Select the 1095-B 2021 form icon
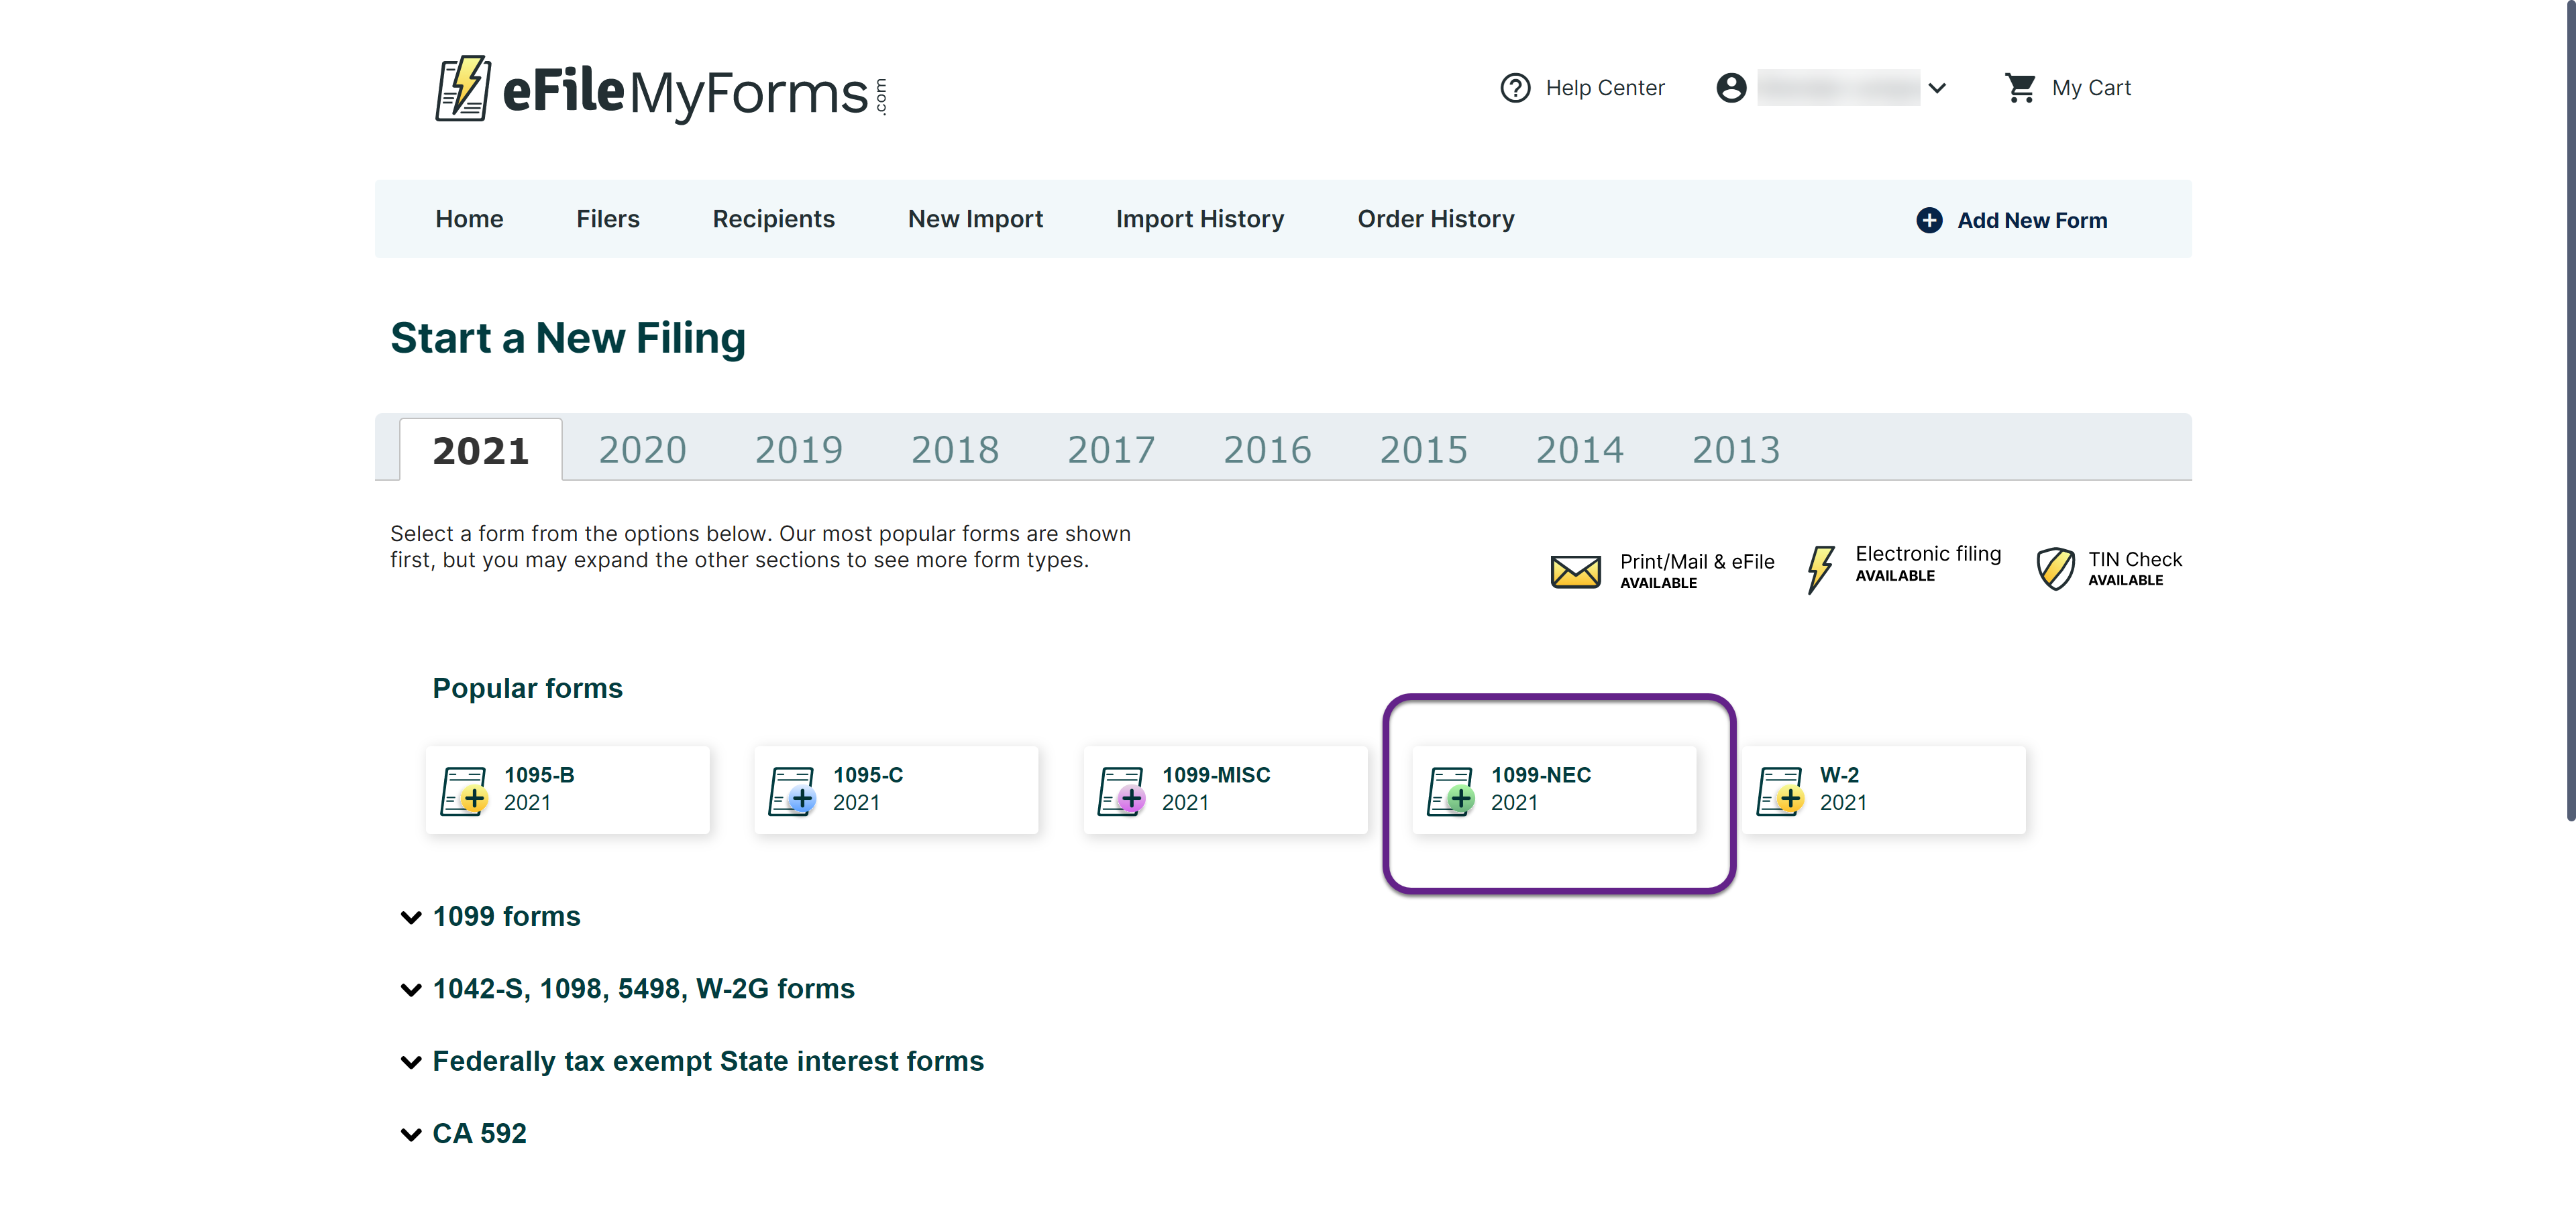2576x1225 pixels. pyautogui.click(x=464, y=791)
